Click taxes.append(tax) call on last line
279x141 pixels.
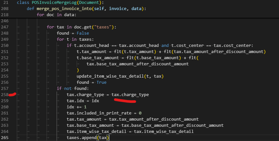88,138
